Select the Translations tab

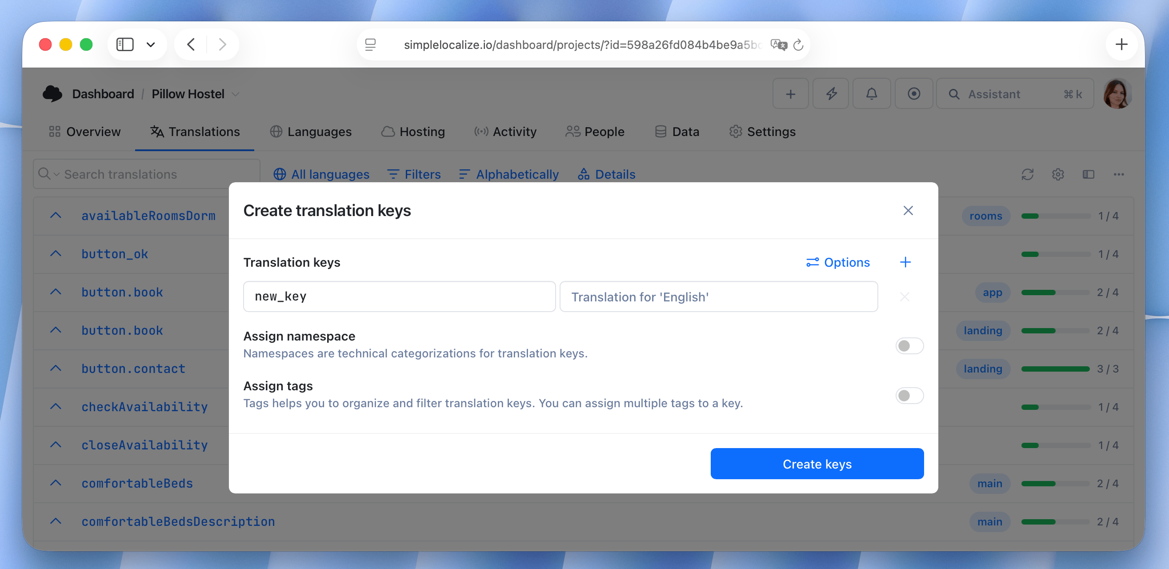pyautogui.click(x=195, y=132)
